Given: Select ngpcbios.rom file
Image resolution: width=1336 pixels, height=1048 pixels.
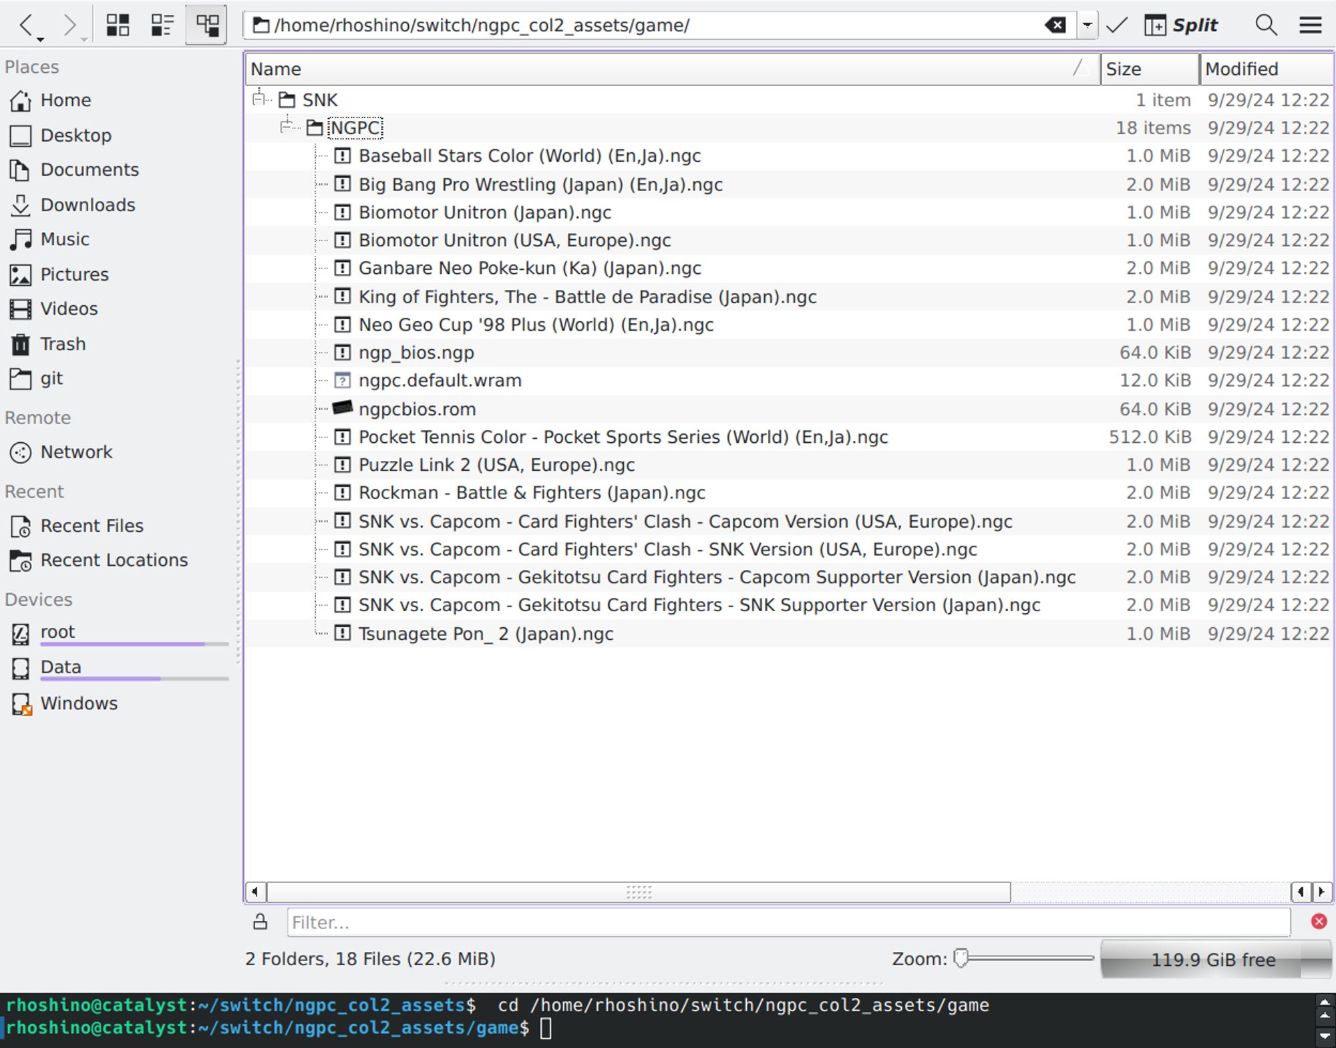Looking at the screenshot, I should (x=417, y=409).
